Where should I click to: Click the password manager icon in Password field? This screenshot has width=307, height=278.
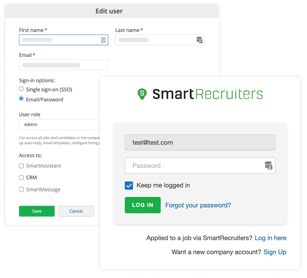[x=268, y=166]
